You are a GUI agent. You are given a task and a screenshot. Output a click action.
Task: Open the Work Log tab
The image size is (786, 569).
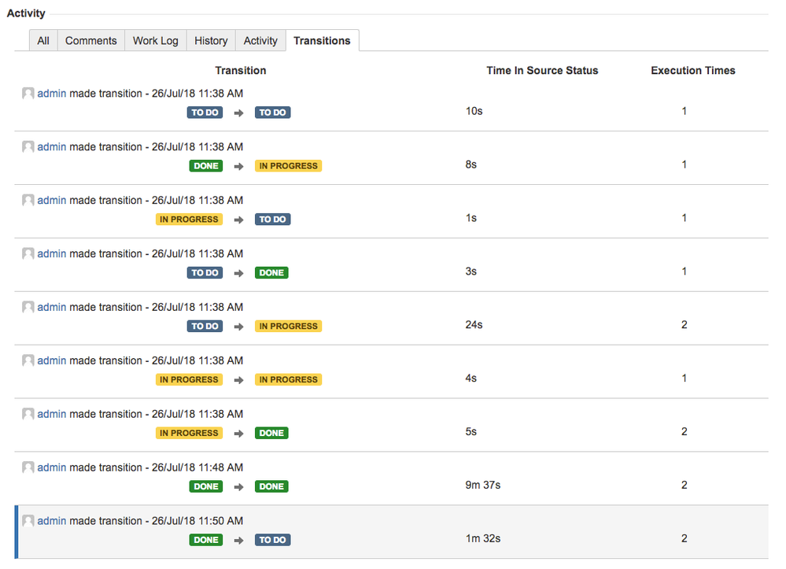[x=156, y=41]
